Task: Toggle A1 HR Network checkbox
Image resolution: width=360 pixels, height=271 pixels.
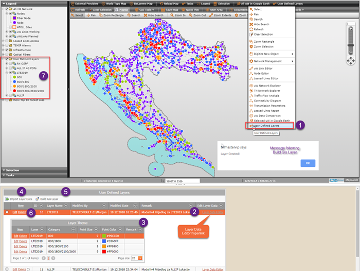Action: pyautogui.click(x=7, y=9)
